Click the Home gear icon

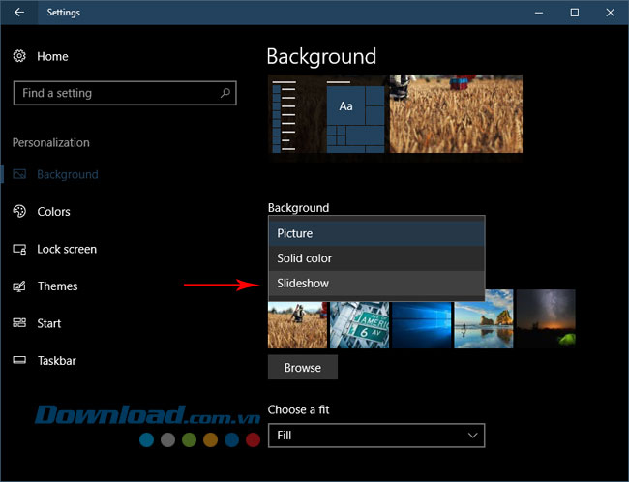[19, 57]
